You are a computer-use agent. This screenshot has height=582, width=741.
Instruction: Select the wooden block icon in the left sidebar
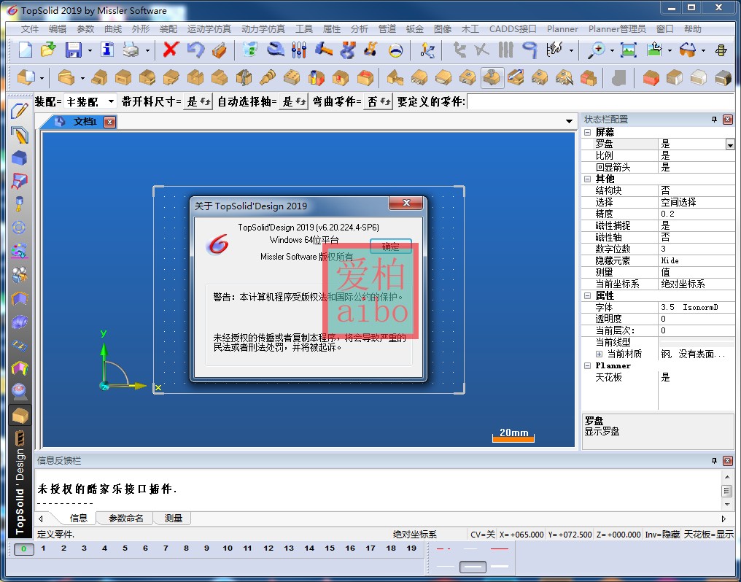[x=20, y=416]
